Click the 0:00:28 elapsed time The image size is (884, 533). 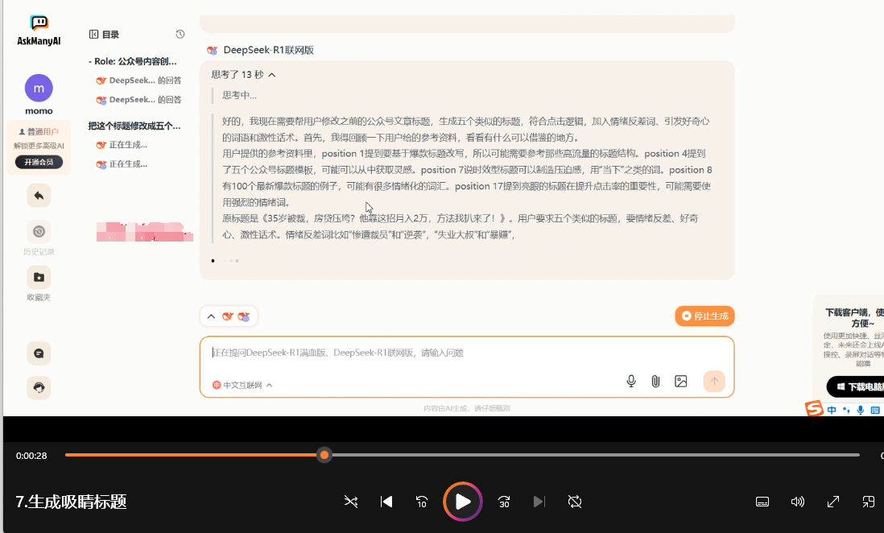31,456
